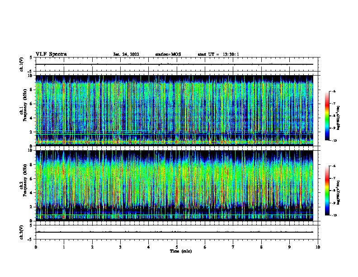Viewport: 358px width, 277px height.
Task: Click time axis tick label "1"
Action: (x=64, y=247)
